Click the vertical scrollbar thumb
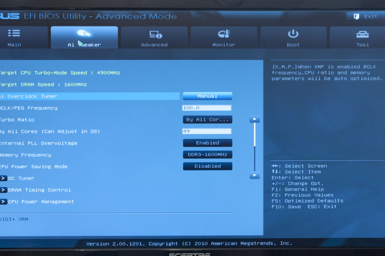 point(254,135)
